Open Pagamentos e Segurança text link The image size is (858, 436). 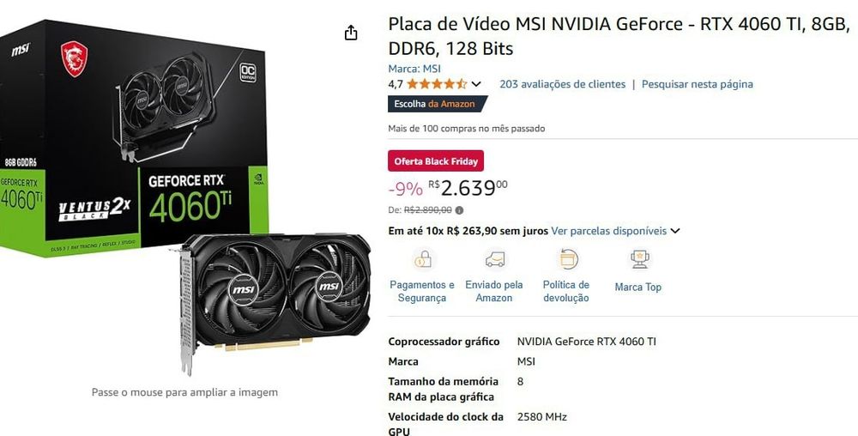click(x=422, y=292)
